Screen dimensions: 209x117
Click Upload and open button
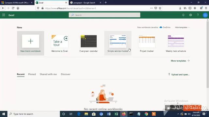(x=179, y=74)
